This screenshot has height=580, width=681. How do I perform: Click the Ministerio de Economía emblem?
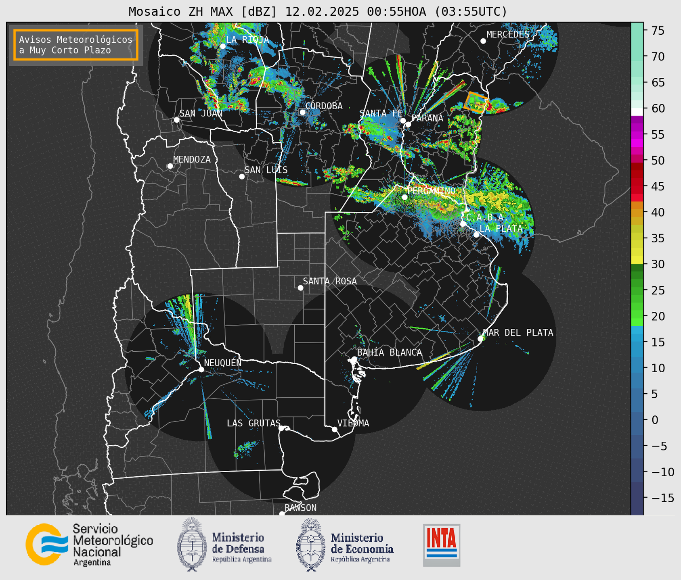click(x=311, y=545)
